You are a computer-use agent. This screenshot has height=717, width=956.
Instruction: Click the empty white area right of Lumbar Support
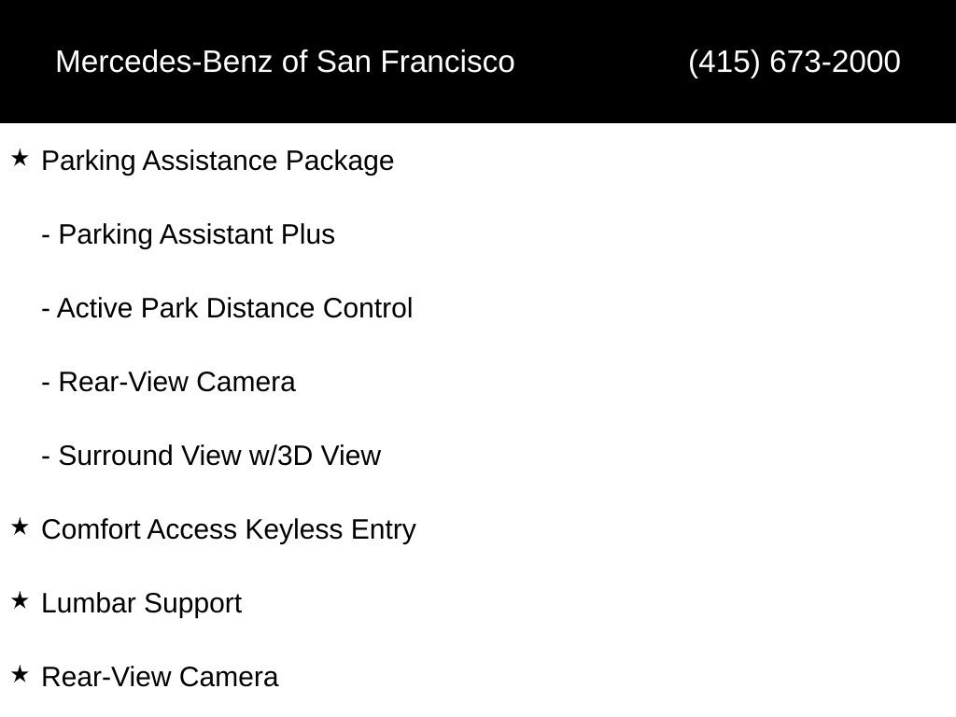pos(597,604)
